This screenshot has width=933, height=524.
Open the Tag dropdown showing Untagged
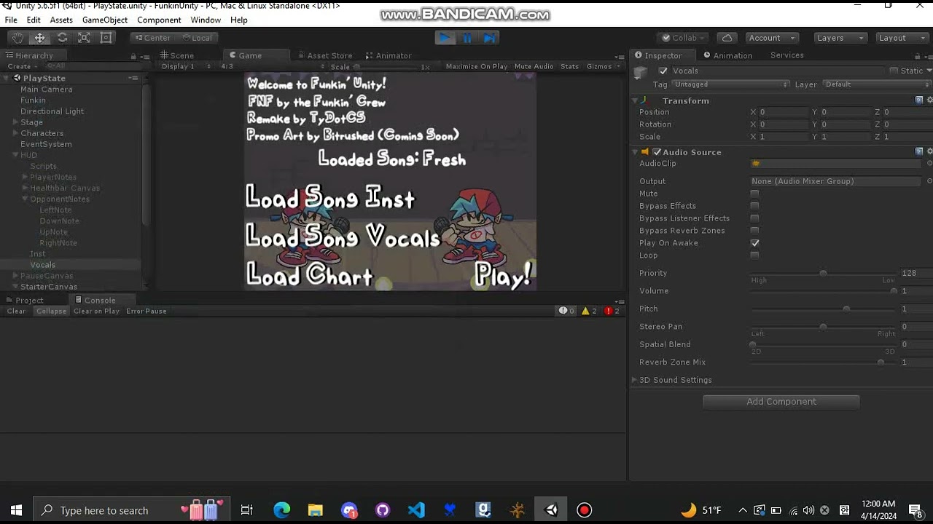[x=731, y=84]
